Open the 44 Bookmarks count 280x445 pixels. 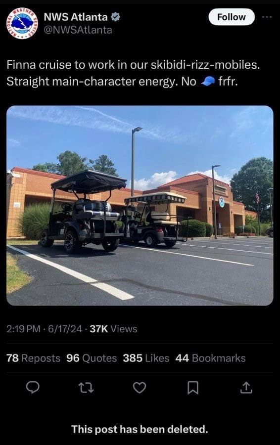point(210,358)
